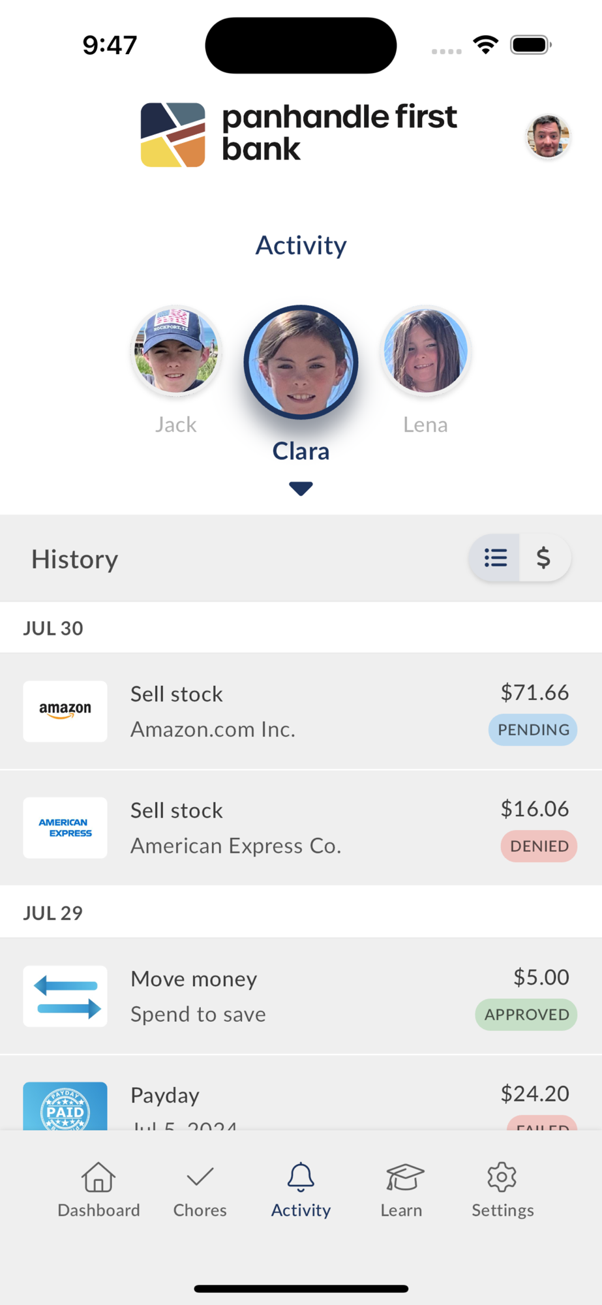Open the parent profile avatar

[548, 137]
